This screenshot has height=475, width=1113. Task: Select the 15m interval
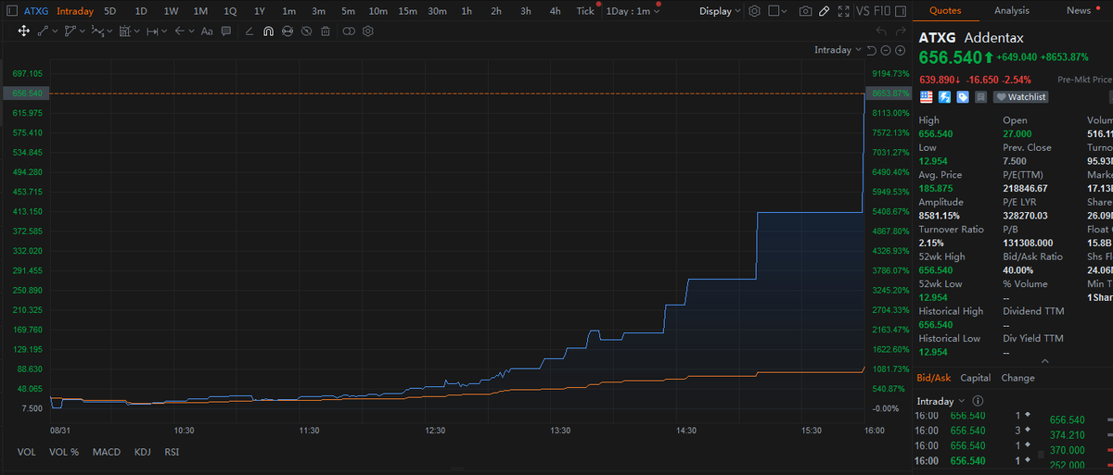point(407,11)
